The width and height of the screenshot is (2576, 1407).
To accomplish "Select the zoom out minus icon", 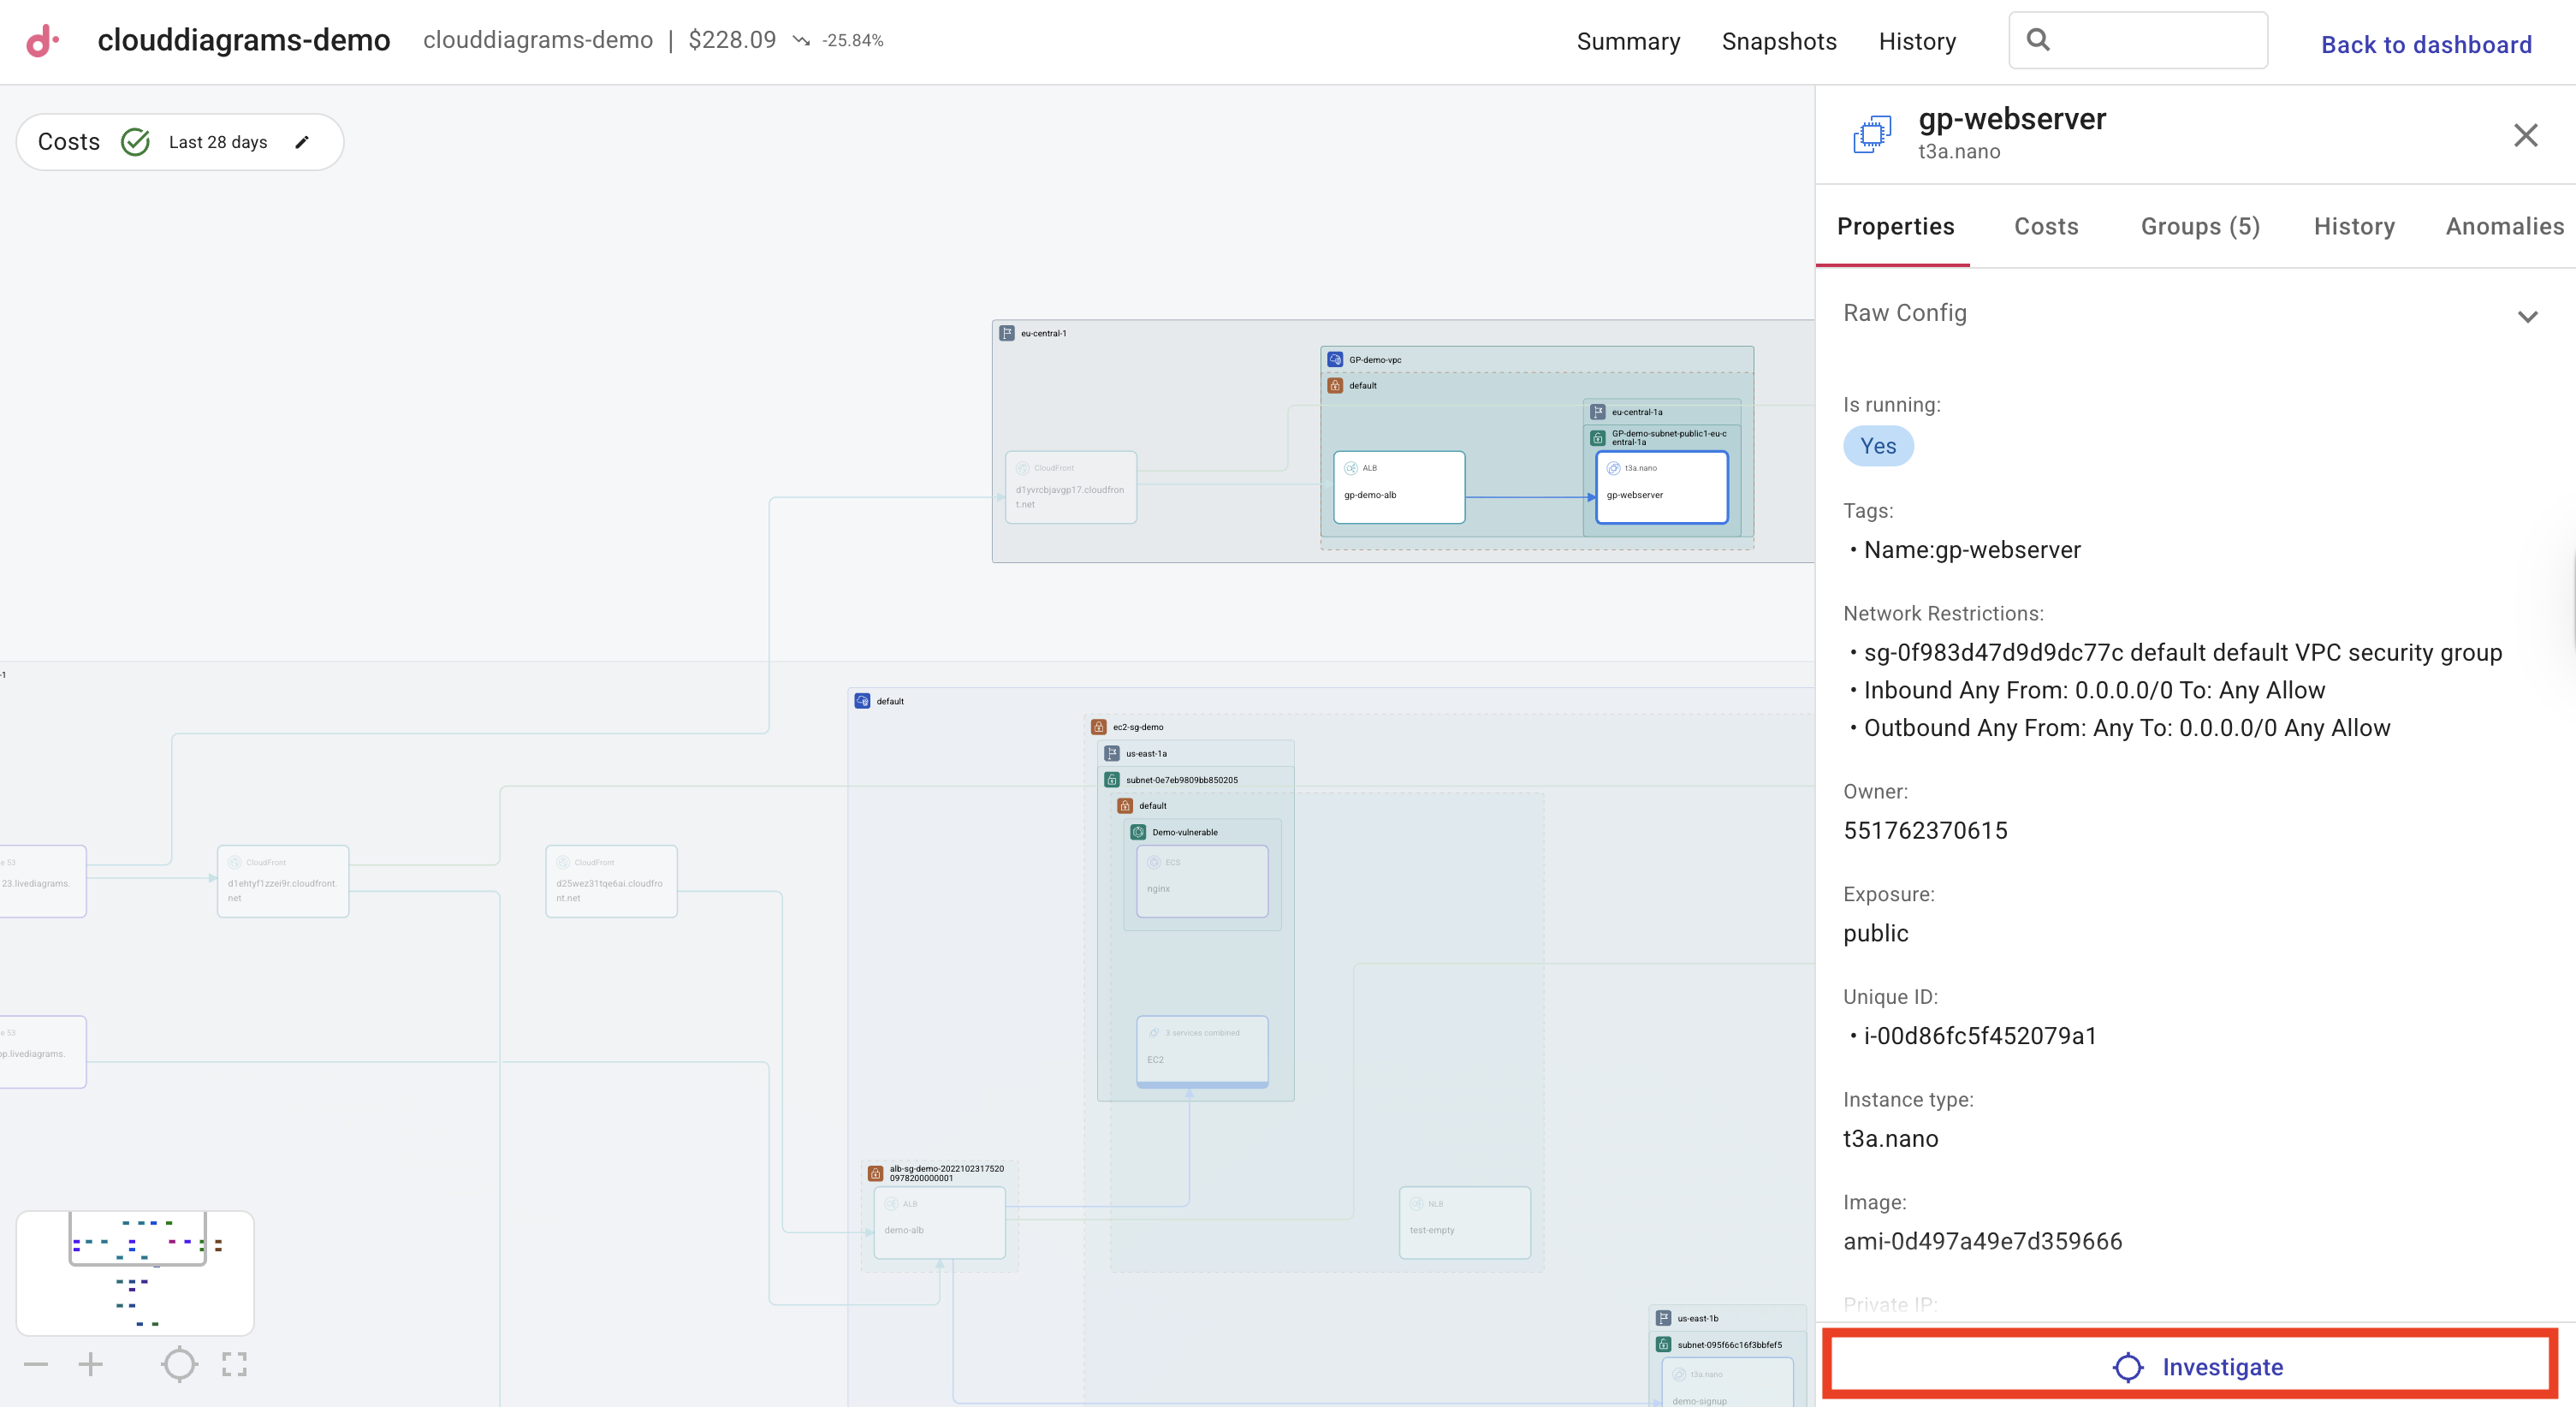I will (x=37, y=1364).
